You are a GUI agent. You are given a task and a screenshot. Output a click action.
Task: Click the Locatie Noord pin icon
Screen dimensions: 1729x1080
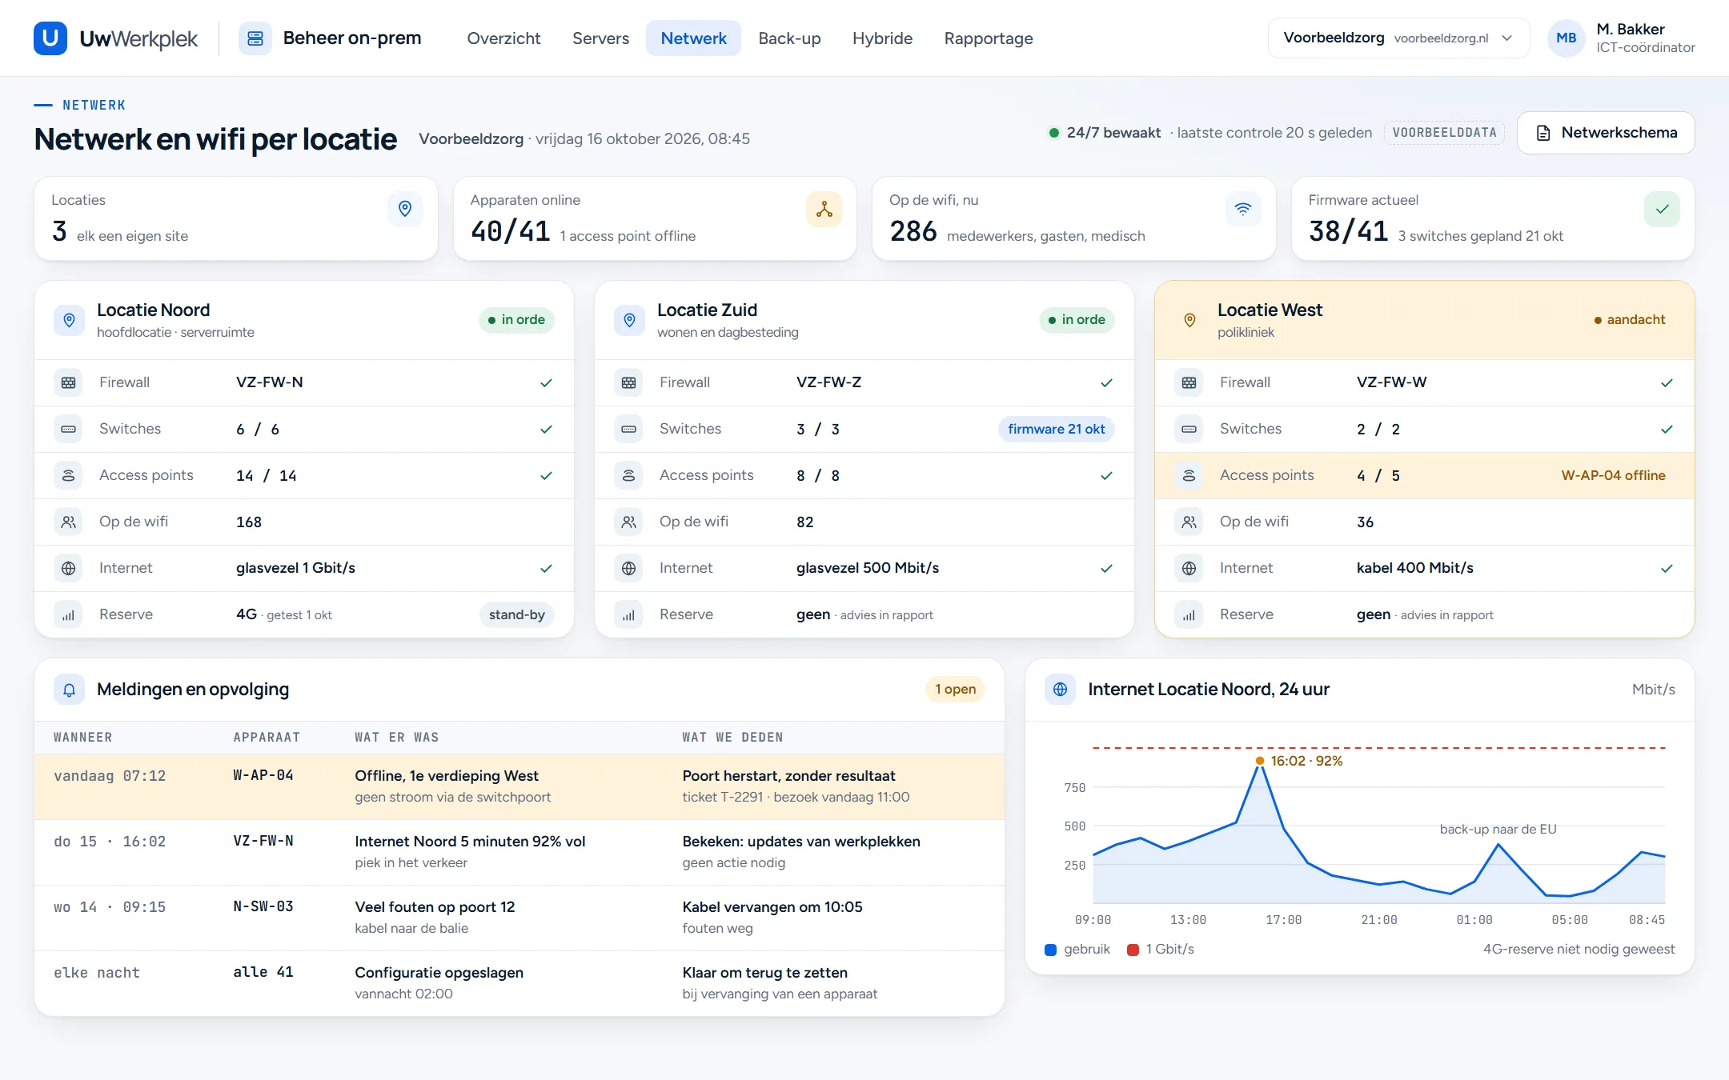69,320
